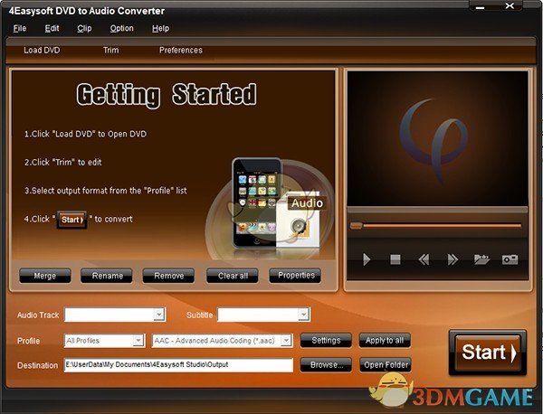Open the Help menu
The width and height of the screenshot is (543, 414).
point(160,28)
